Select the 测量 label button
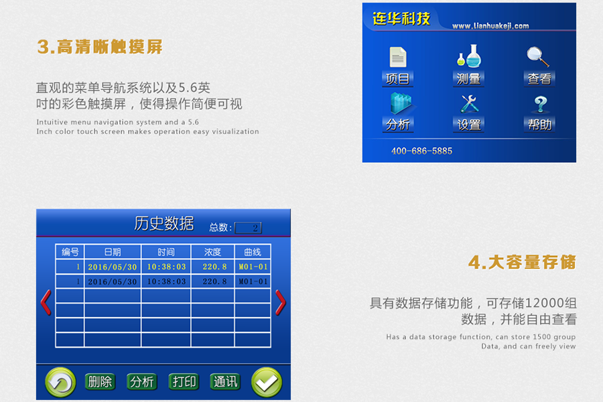603x402 pixels. 468,79
